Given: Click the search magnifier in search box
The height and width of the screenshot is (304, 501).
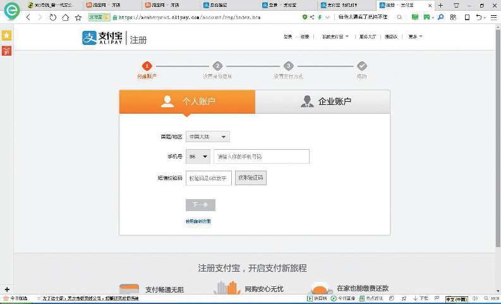Looking at the screenshot, I should click(399, 17).
